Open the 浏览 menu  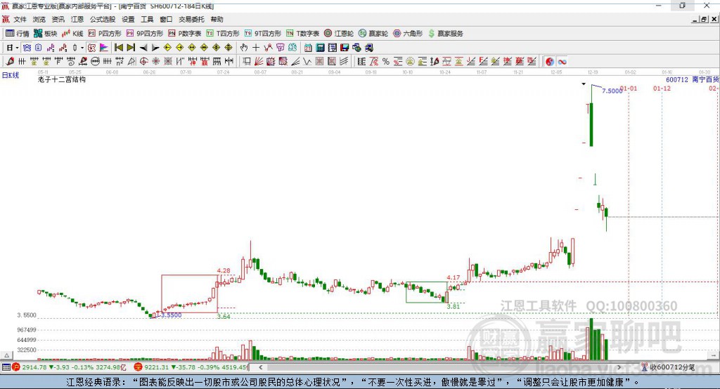pos(39,19)
